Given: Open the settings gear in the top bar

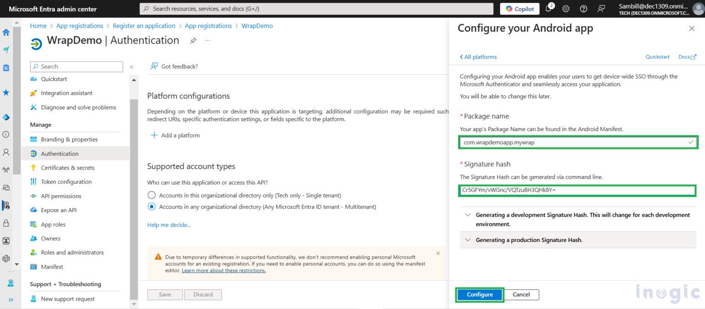Looking at the screenshot, I should pyautogui.click(x=565, y=9).
